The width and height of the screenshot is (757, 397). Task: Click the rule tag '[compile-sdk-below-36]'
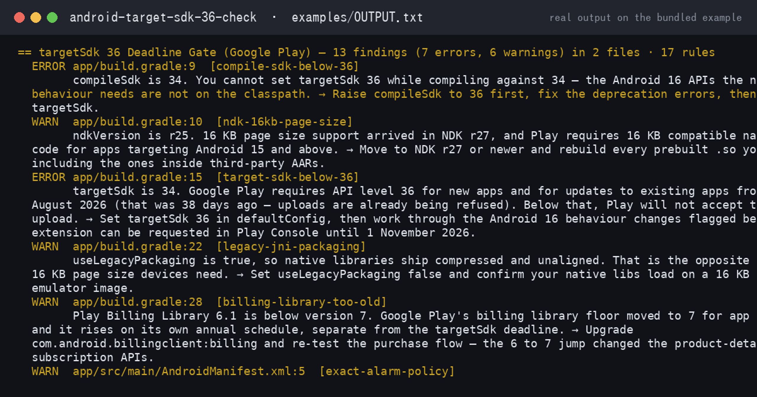284,66
